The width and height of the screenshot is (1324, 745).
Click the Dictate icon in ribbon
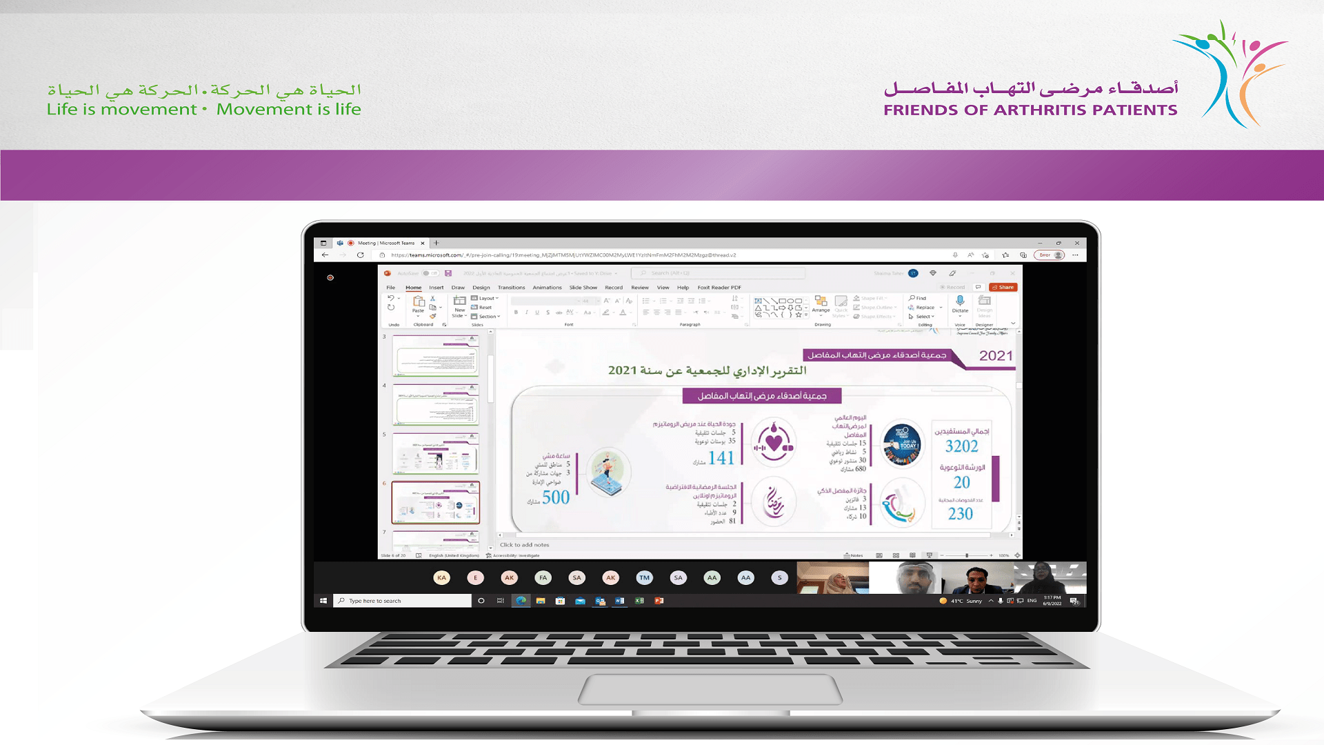(x=962, y=306)
